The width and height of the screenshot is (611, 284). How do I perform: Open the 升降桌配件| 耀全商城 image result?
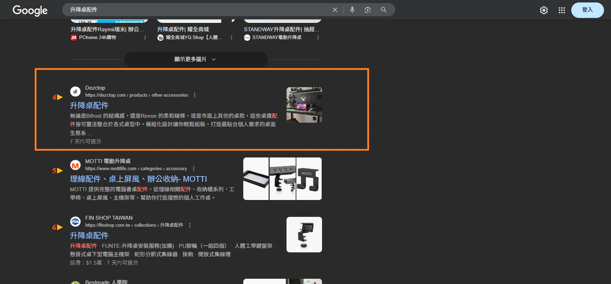click(x=183, y=29)
